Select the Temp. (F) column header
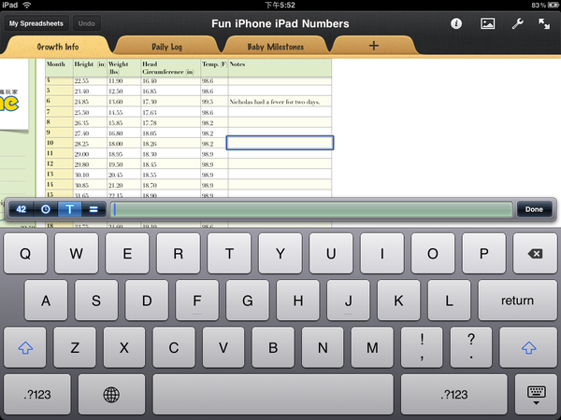 pyautogui.click(x=214, y=68)
